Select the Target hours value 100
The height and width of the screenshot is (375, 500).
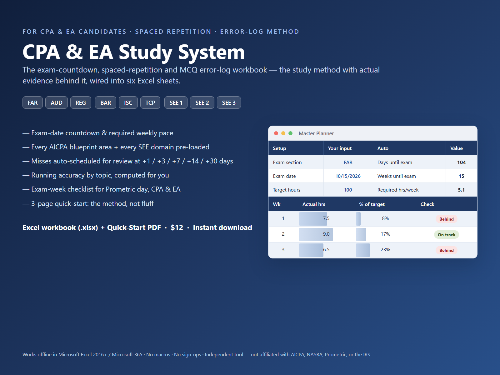pos(348,190)
